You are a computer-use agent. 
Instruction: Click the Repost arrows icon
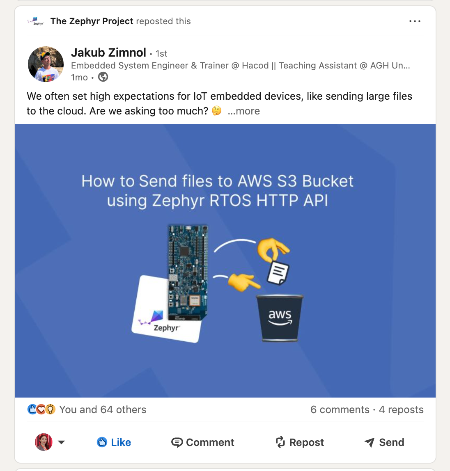[x=280, y=442]
